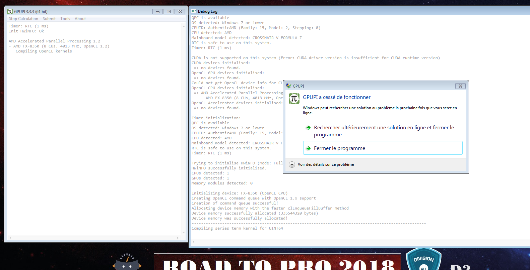Click 'HWiNFO successfully initialised.' log line
This screenshot has width=530, height=270.
tap(229, 168)
